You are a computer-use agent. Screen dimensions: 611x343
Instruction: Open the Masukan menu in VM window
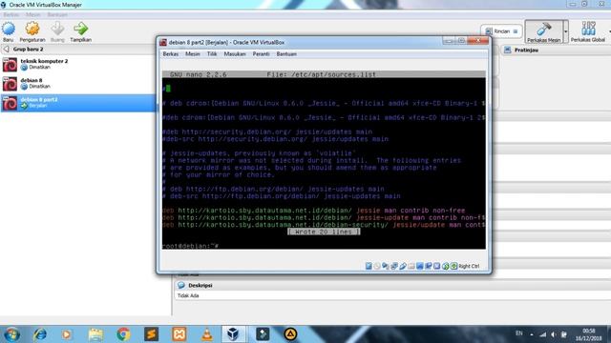click(x=235, y=54)
